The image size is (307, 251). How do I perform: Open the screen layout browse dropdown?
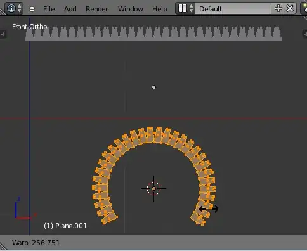(x=185, y=8)
